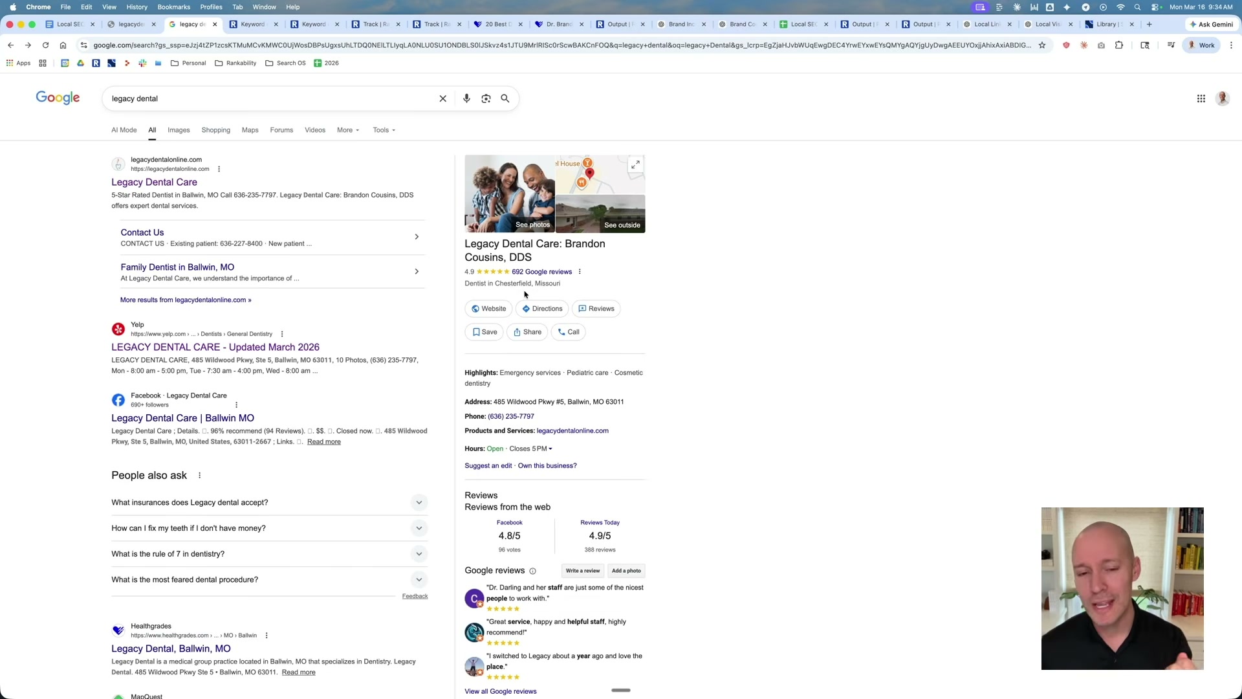Viewport: 1242px width, 699px height.
Task: Open the options dots on the Healthgrades result
Action: coord(267,636)
